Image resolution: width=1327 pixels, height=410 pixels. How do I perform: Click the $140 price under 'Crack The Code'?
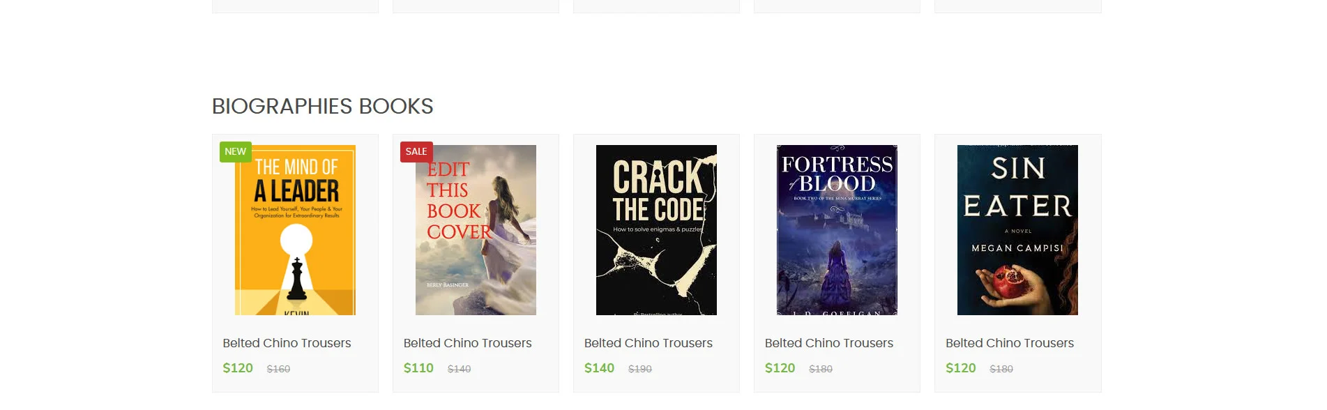pos(599,367)
